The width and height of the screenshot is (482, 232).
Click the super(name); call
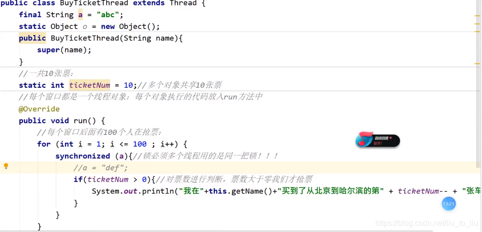pos(64,50)
